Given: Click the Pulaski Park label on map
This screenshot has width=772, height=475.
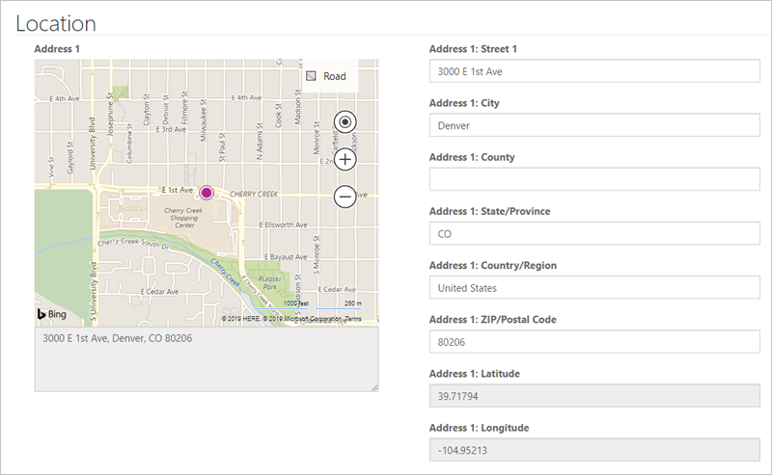Looking at the screenshot, I should point(270,282).
